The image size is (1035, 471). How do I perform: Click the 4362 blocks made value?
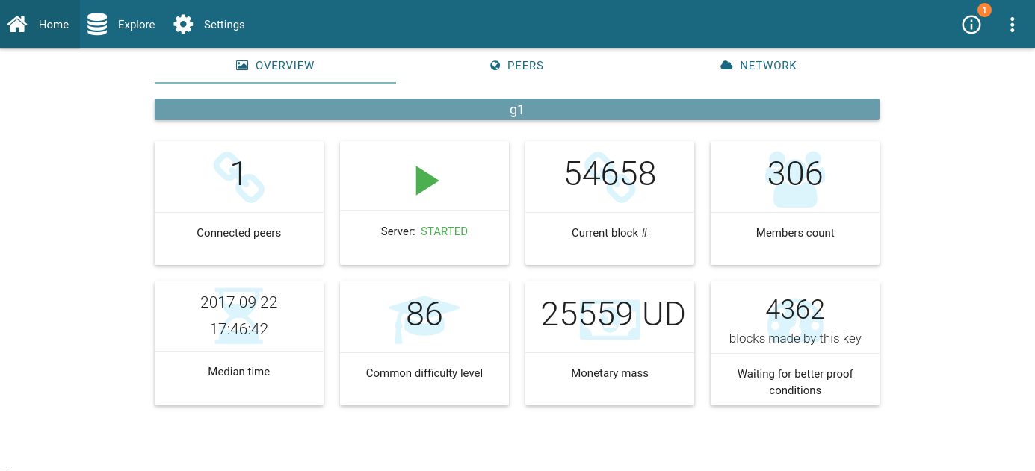pos(795,309)
